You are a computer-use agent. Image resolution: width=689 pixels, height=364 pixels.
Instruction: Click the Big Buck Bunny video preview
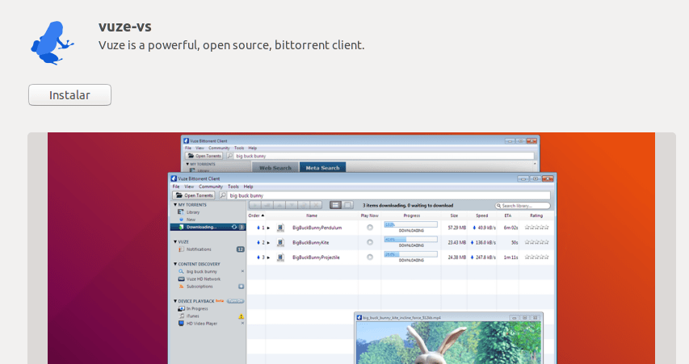coord(448,343)
